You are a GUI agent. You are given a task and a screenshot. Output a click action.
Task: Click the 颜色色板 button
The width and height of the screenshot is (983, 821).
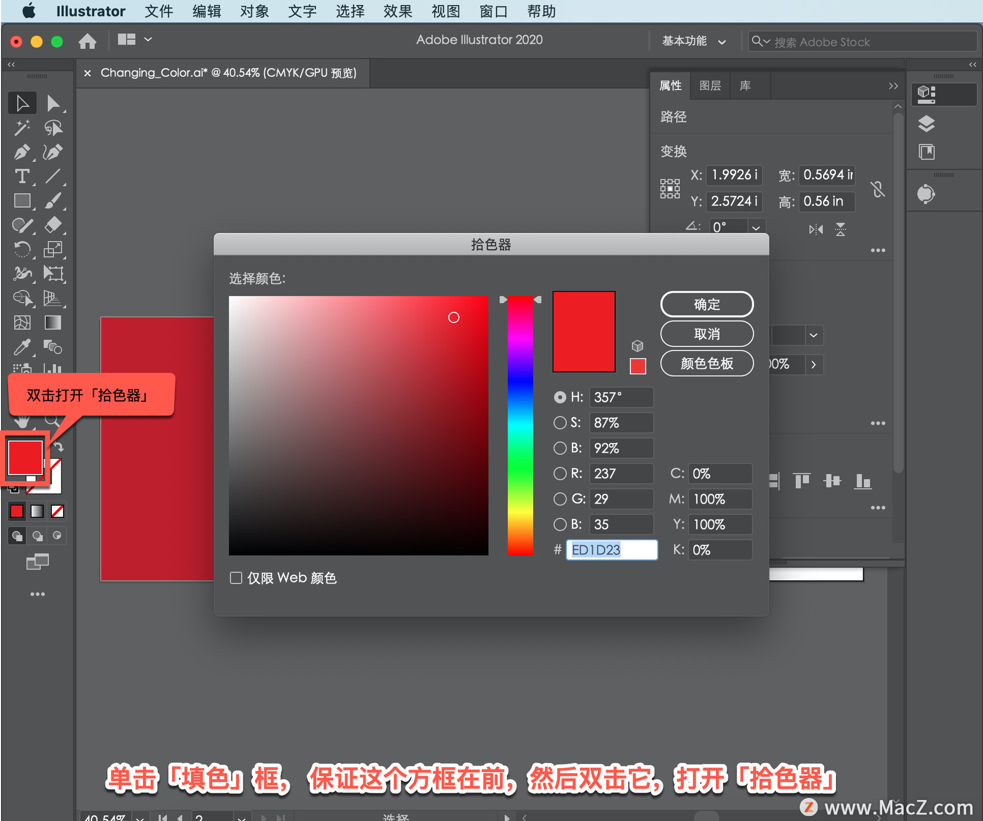[x=707, y=363]
